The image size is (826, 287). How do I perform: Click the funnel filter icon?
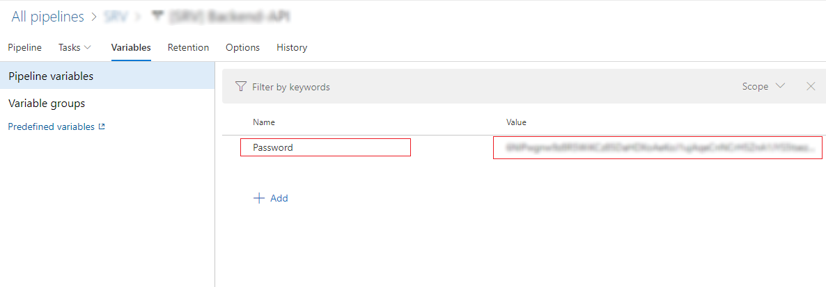241,87
